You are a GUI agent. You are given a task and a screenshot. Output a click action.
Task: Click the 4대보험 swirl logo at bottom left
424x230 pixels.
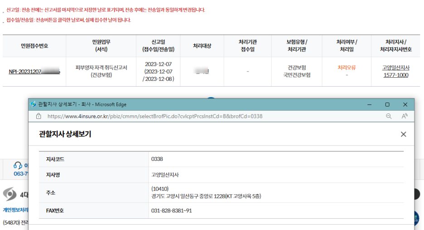click(10, 194)
